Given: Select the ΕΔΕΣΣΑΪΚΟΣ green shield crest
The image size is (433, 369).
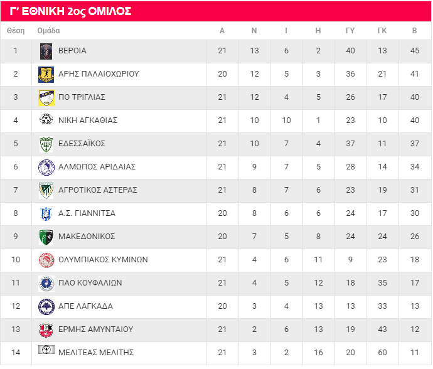Looking at the screenshot, I should [46, 144].
